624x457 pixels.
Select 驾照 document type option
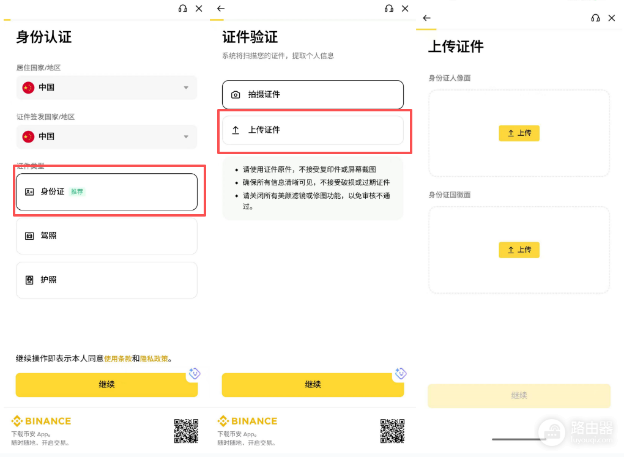pyautogui.click(x=106, y=236)
